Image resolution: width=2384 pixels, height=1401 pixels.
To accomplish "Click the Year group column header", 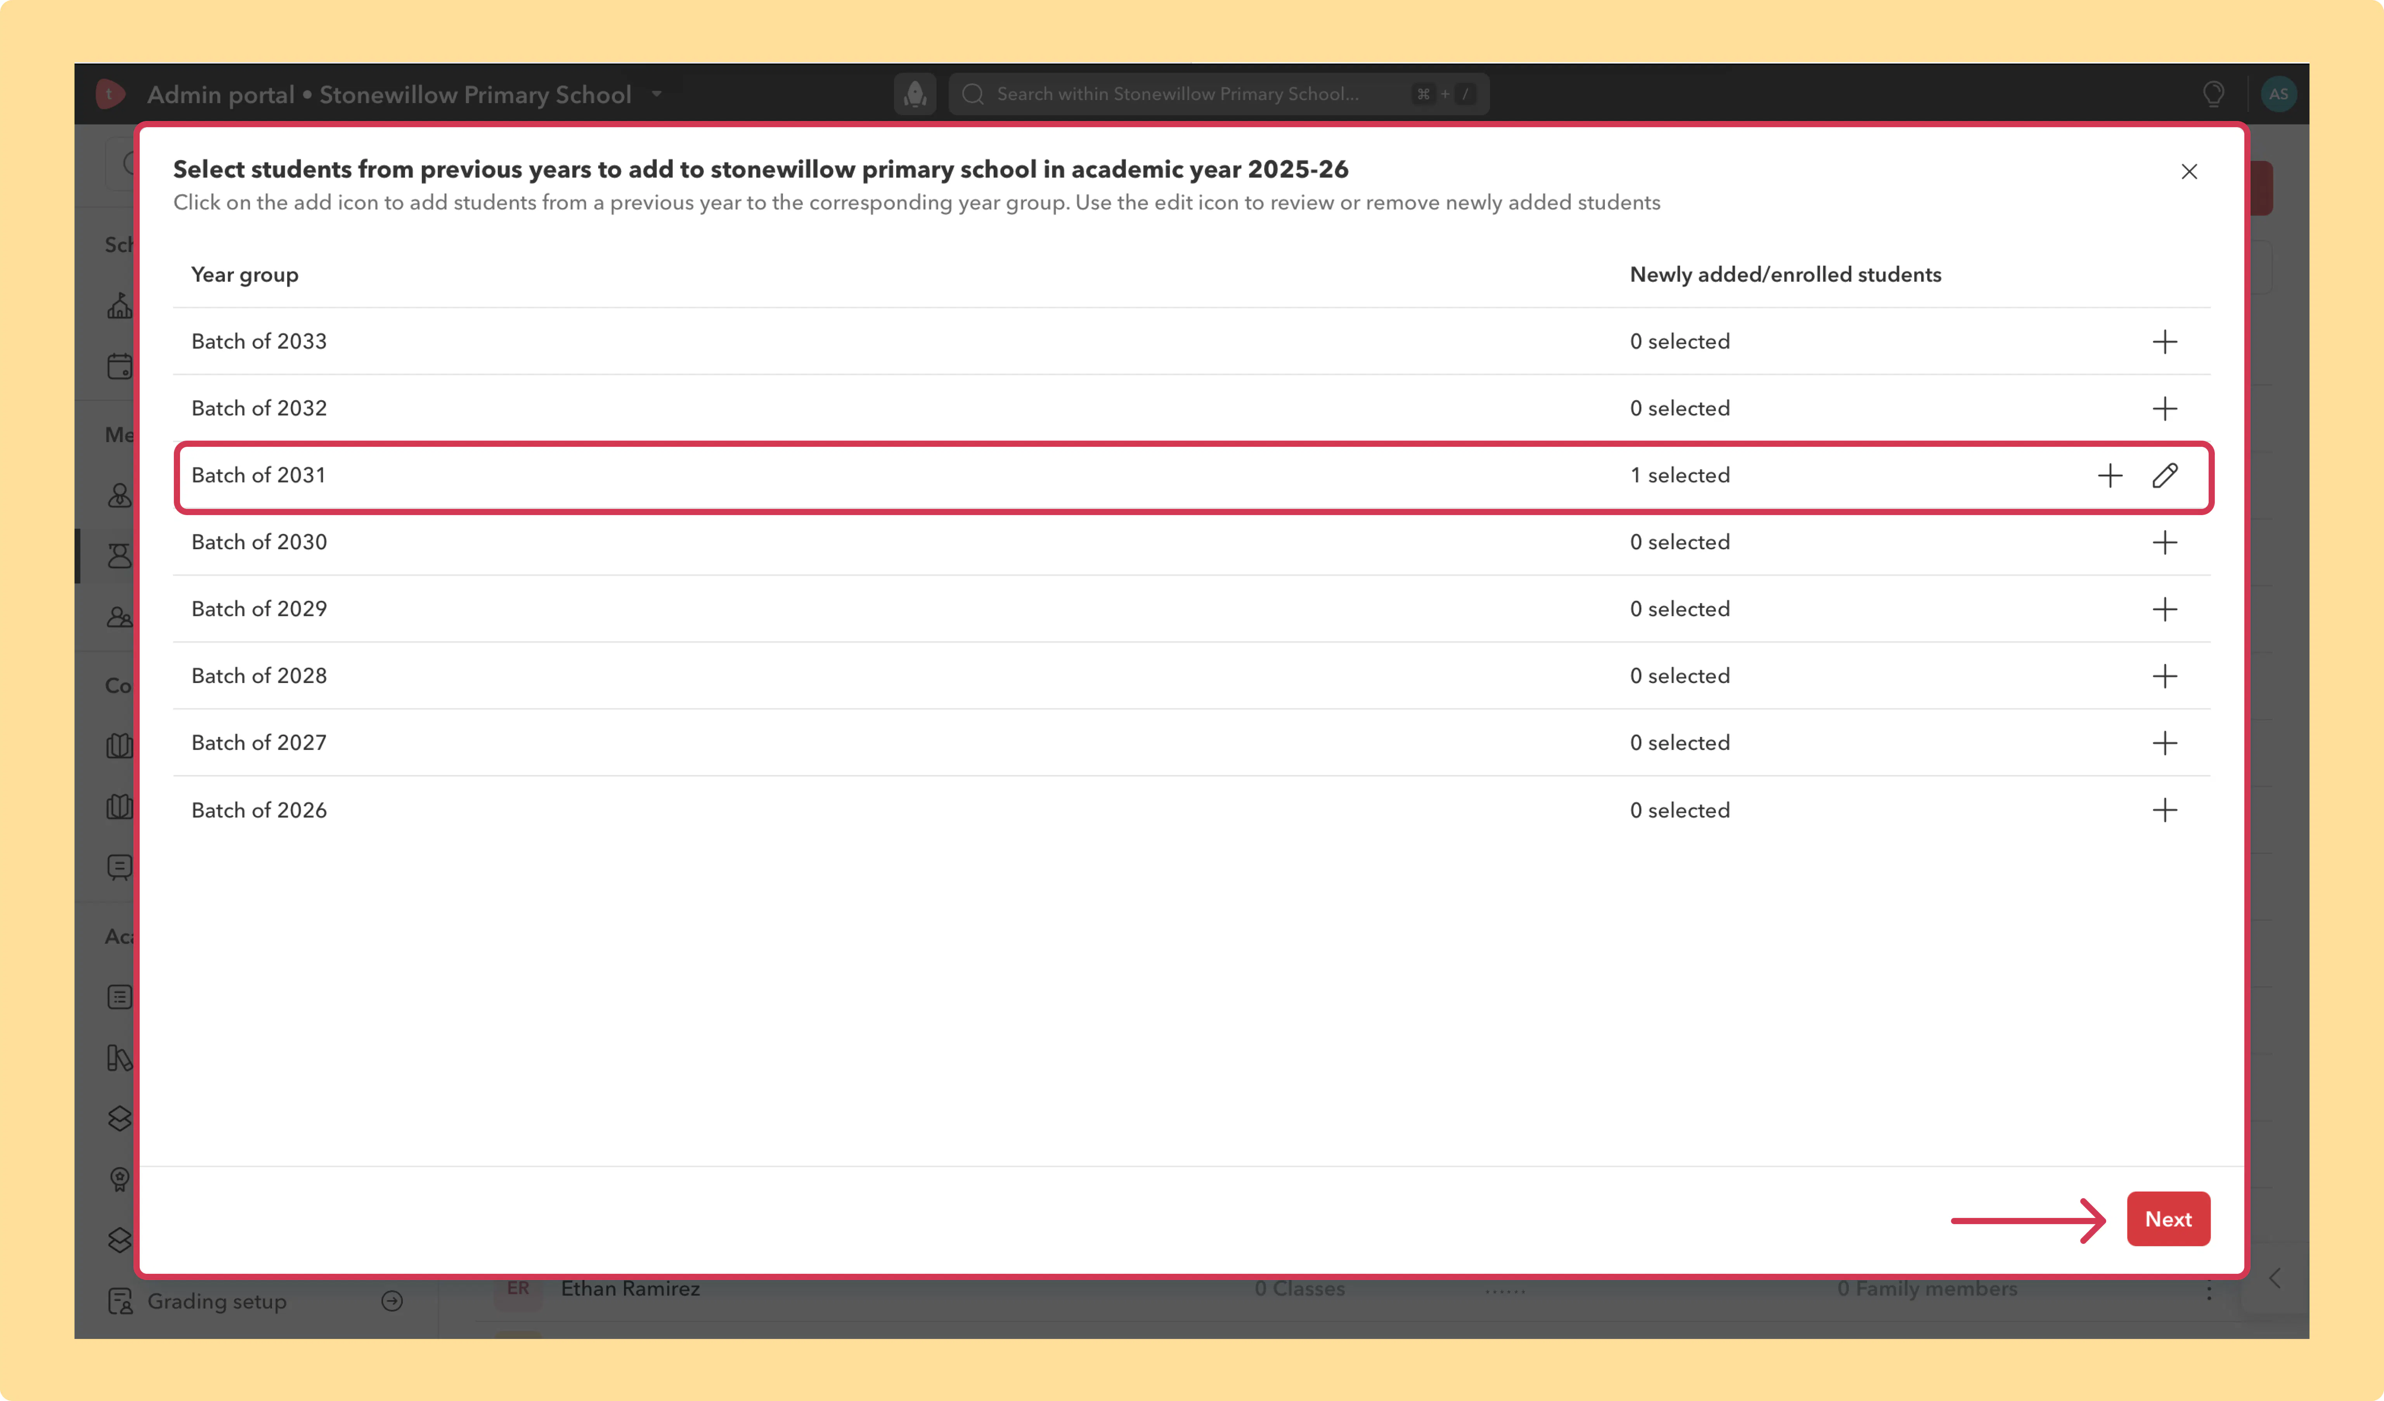I will coord(245,274).
